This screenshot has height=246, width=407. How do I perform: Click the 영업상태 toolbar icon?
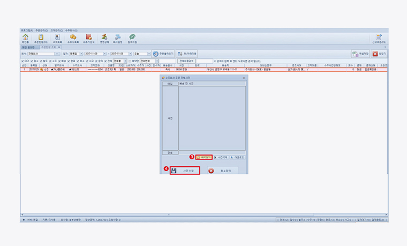pyautogui.click(x=104, y=37)
